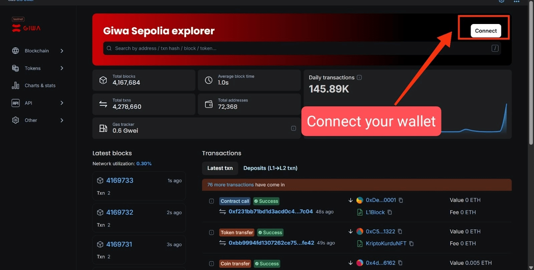Click the 0xDe...0001 address avatar

pyautogui.click(x=360, y=200)
